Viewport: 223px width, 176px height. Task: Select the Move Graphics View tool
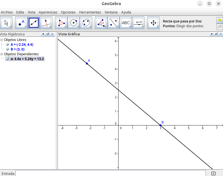(x=153, y=23)
